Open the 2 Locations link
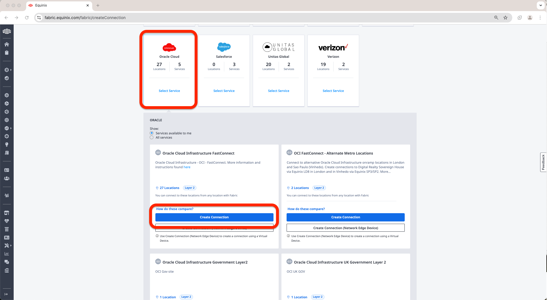Viewport: 547px width, 300px height. 300,188
